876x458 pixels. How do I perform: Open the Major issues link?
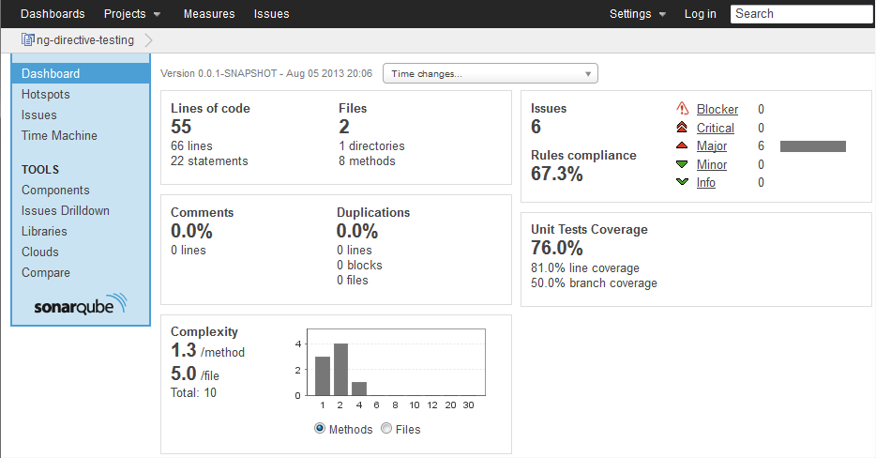[711, 146]
